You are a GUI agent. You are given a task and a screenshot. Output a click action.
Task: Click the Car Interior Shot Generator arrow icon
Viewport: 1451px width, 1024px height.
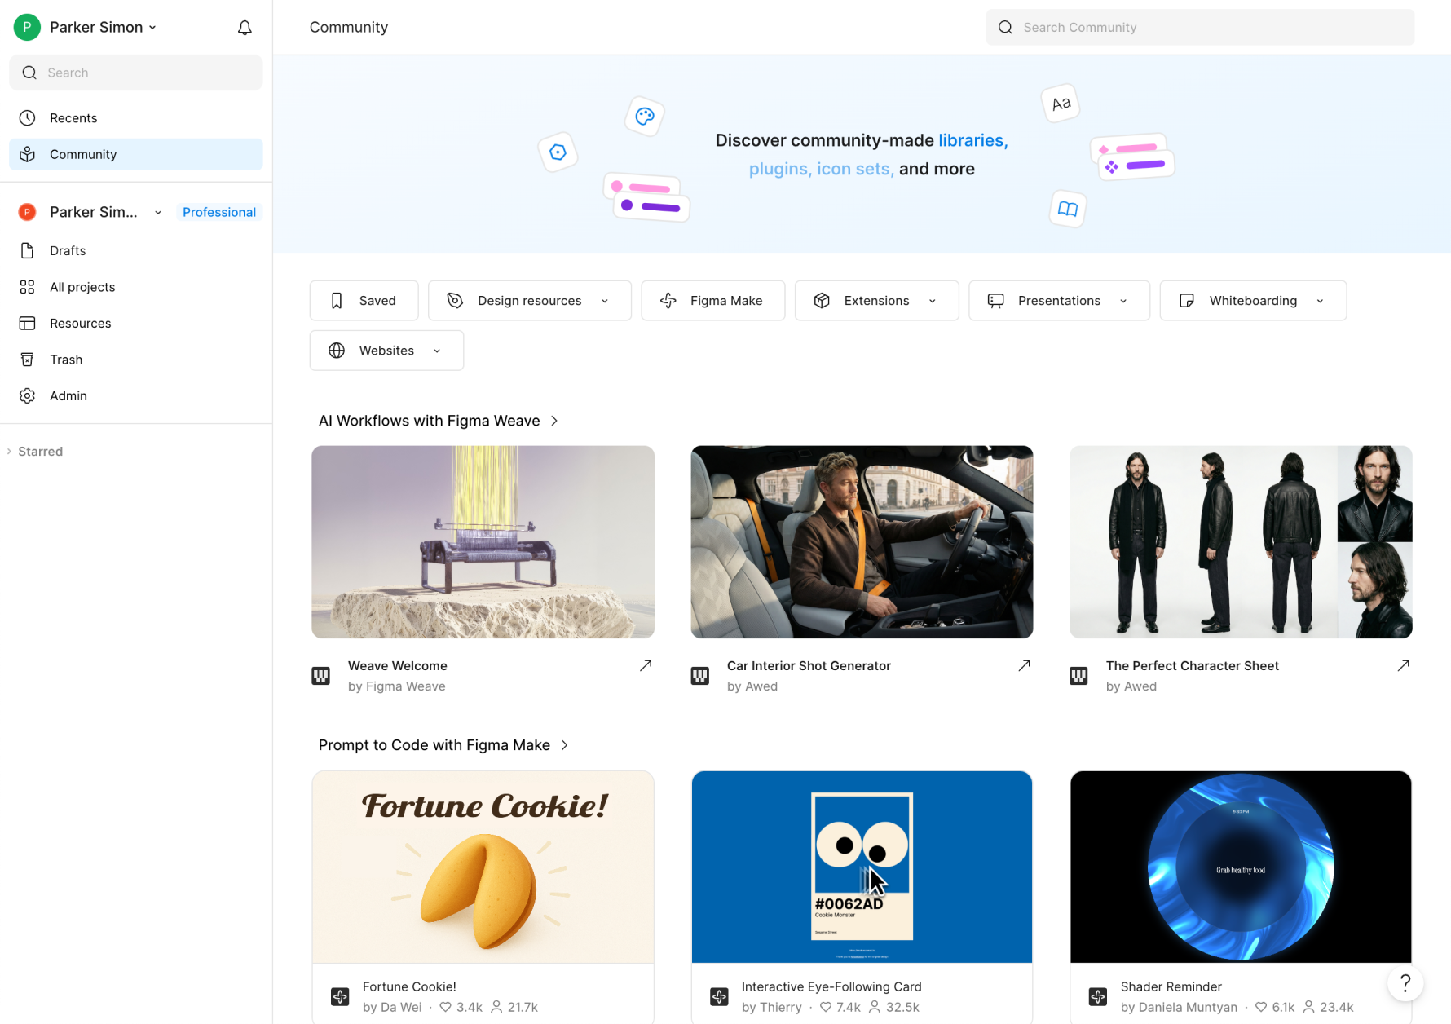tap(1025, 665)
